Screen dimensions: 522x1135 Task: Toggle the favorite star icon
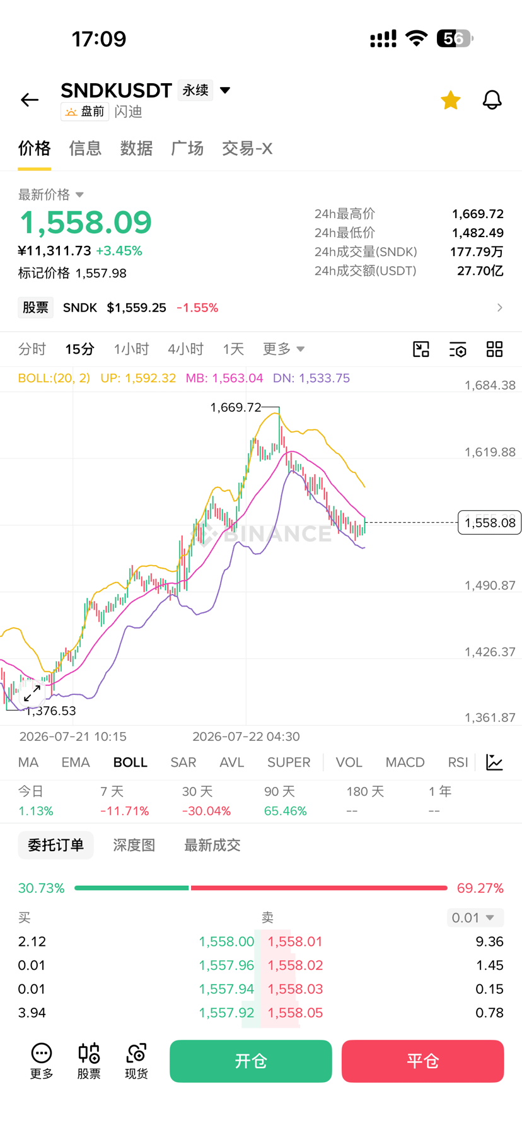[x=451, y=100]
